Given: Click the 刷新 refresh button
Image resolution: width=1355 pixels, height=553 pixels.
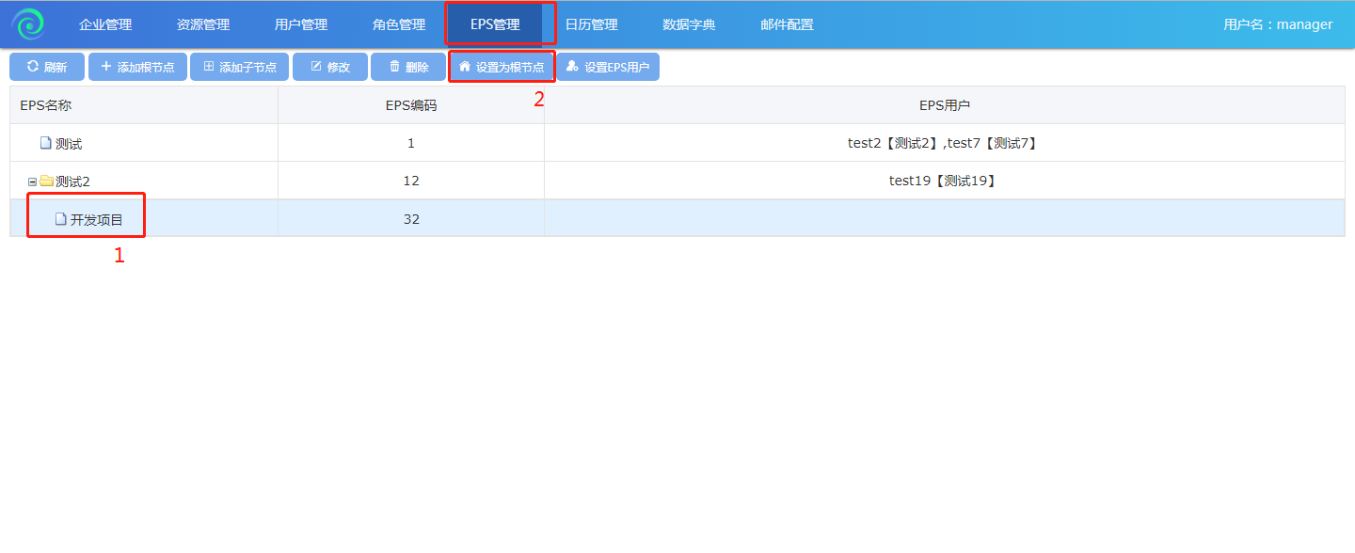Looking at the screenshot, I should pyautogui.click(x=47, y=67).
